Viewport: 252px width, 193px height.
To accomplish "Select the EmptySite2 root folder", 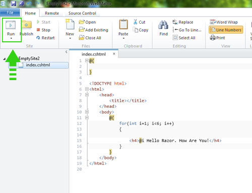I will (x=29, y=58).
